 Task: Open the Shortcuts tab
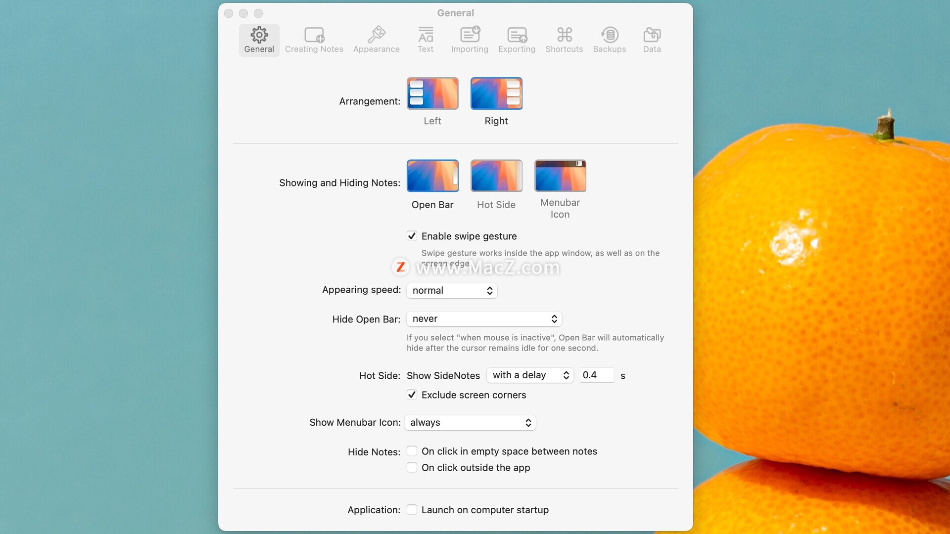tap(564, 40)
